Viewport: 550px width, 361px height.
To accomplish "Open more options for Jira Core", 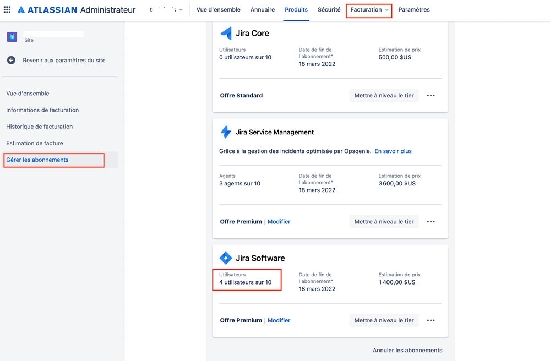I will [x=431, y=95].
